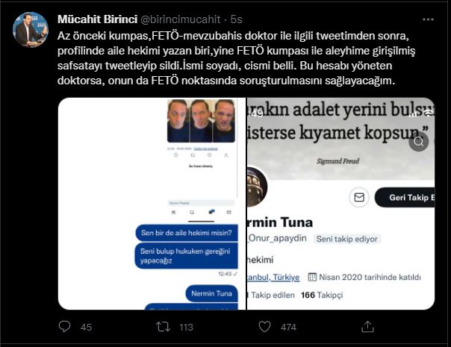Click the Geri Takip Et button

pyautogui.click(x=405, y=198)
